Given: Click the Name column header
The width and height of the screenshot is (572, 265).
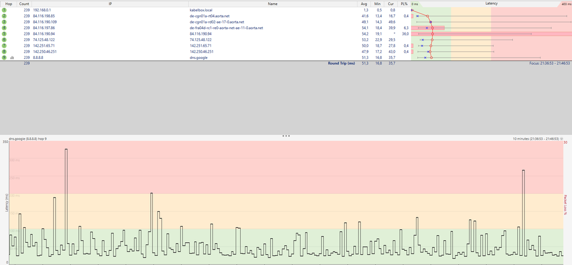Looking at the screenshot, I should pos(272,3).
